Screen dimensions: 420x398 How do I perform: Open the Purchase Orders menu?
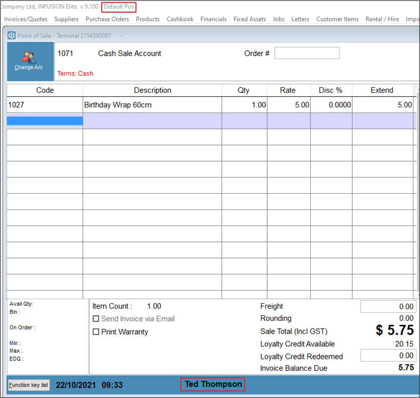point(107,19)
